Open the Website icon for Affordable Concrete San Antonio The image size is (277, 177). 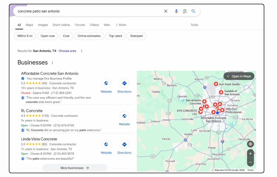click(106, 83)
